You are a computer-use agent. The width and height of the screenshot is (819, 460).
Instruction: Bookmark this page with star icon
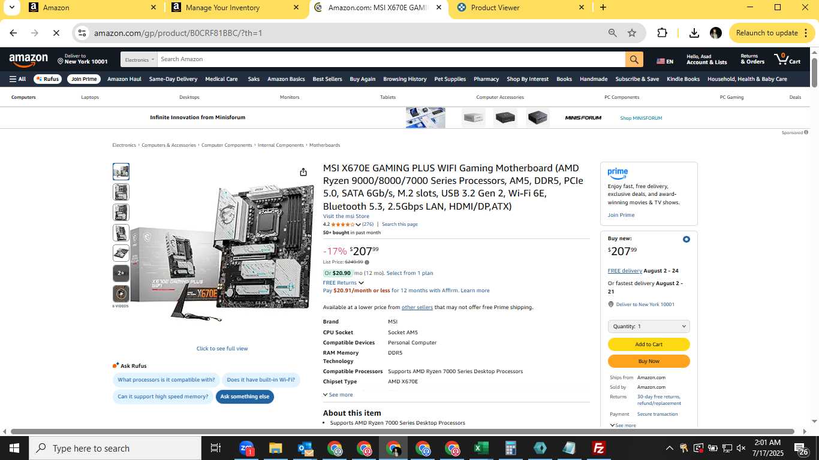click(632, 33)
